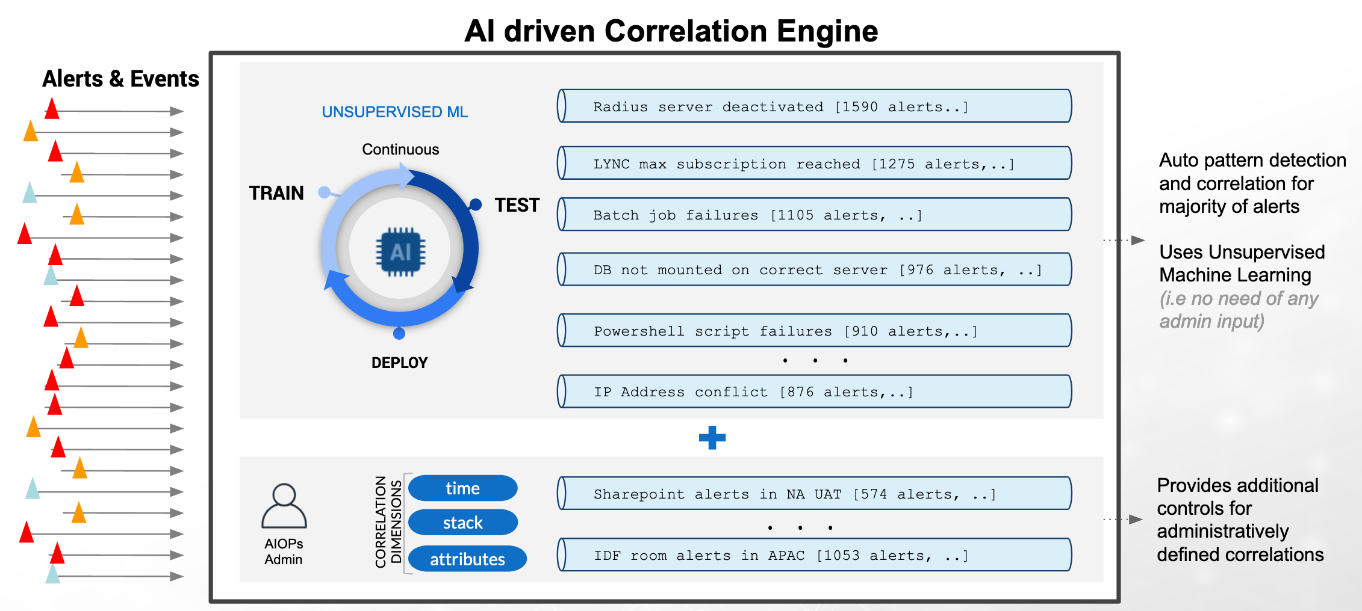Select Batch job failures alert bar
This screenshot has height=611, width=1362.
point(814,215)
